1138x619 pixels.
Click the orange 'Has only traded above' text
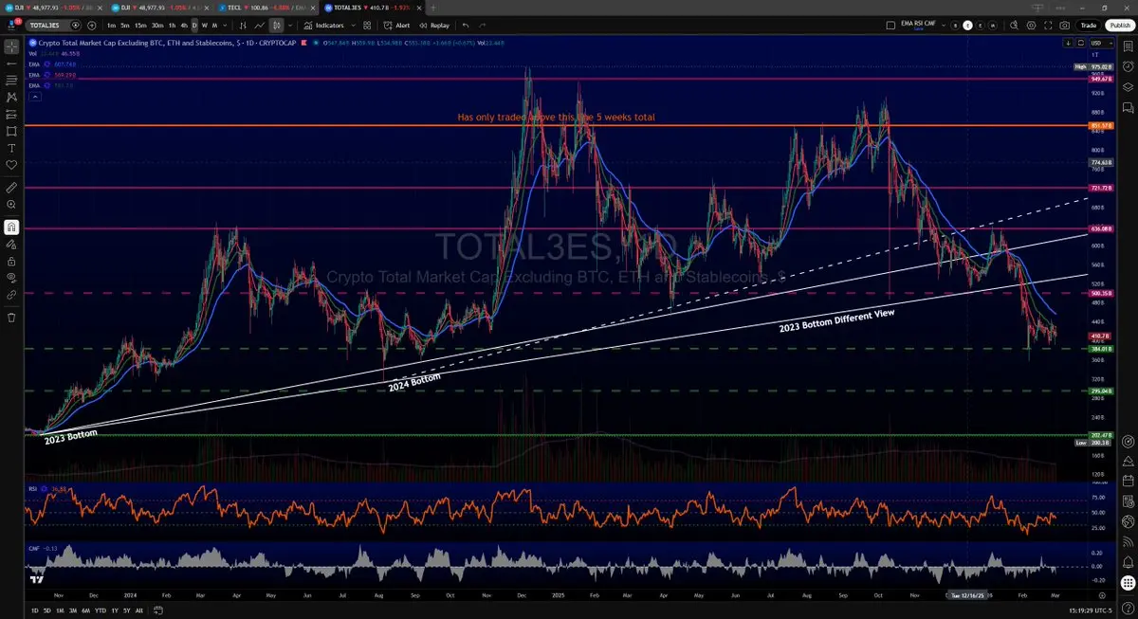[x=556, y=117]
